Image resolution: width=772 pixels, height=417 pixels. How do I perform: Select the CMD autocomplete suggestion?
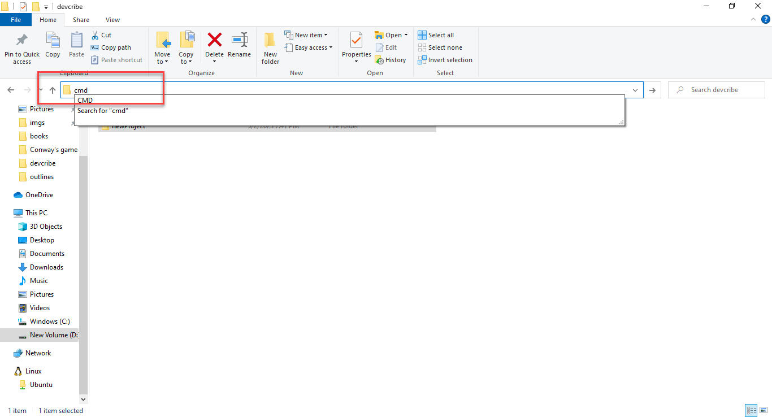coord(85,101)
